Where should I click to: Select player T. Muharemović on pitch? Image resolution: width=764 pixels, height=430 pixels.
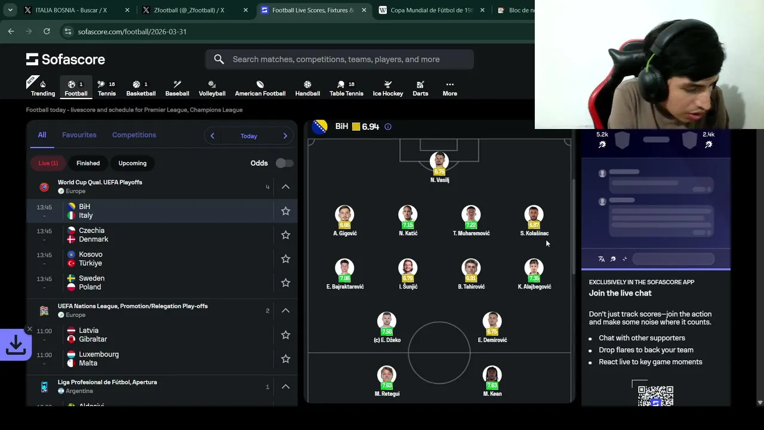click(471, 221)
